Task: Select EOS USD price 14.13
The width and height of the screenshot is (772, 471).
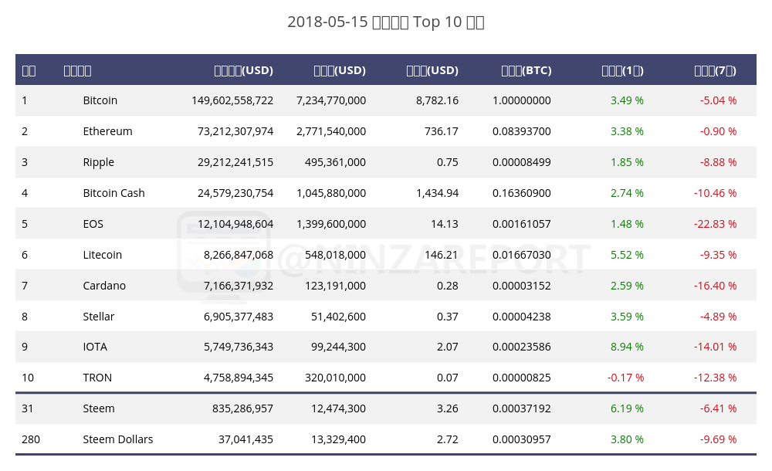Action: (x=445, y=224)
